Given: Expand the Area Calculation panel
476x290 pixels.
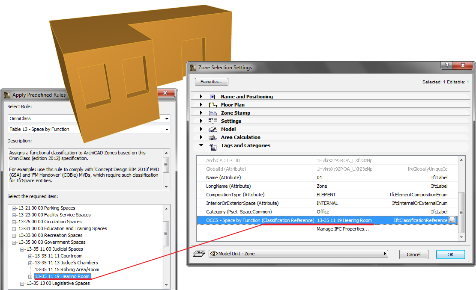Looking at the screenshot, I should pyautogui.click(x=201, y=137).
